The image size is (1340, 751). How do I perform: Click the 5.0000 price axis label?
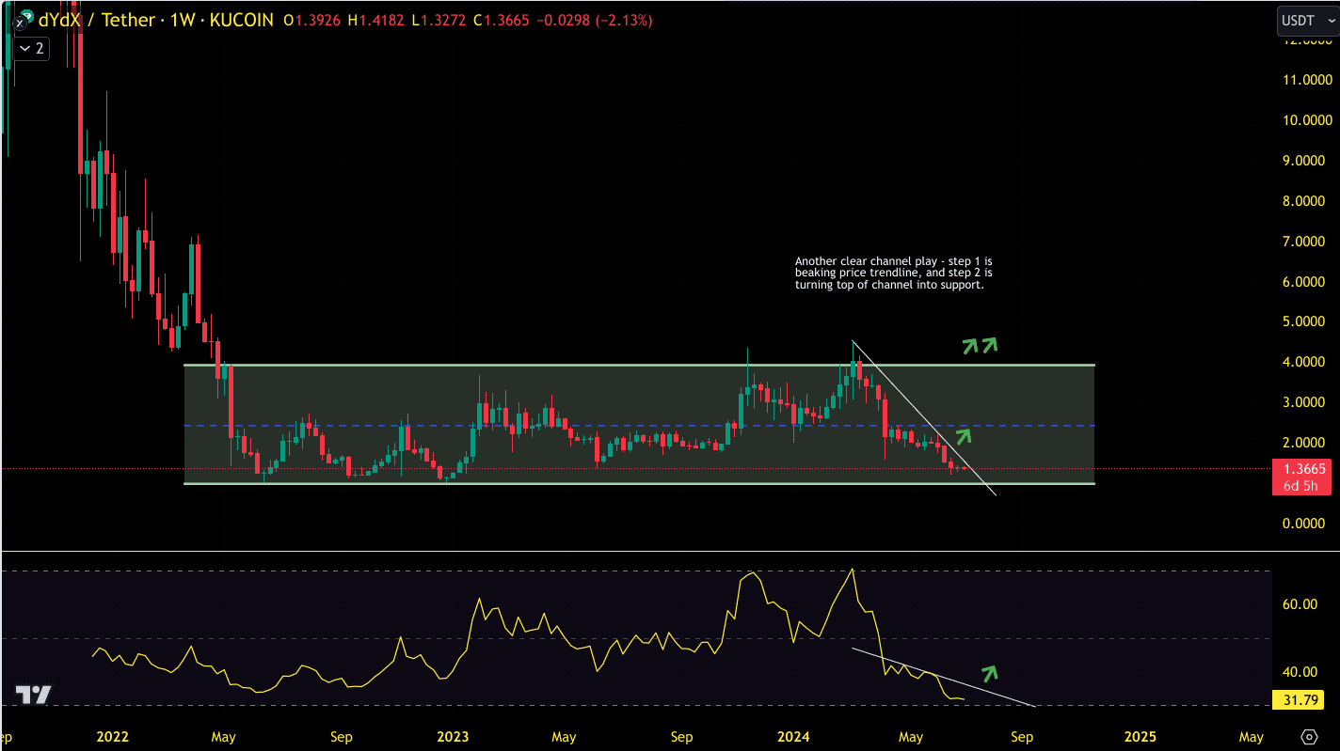1302,321
